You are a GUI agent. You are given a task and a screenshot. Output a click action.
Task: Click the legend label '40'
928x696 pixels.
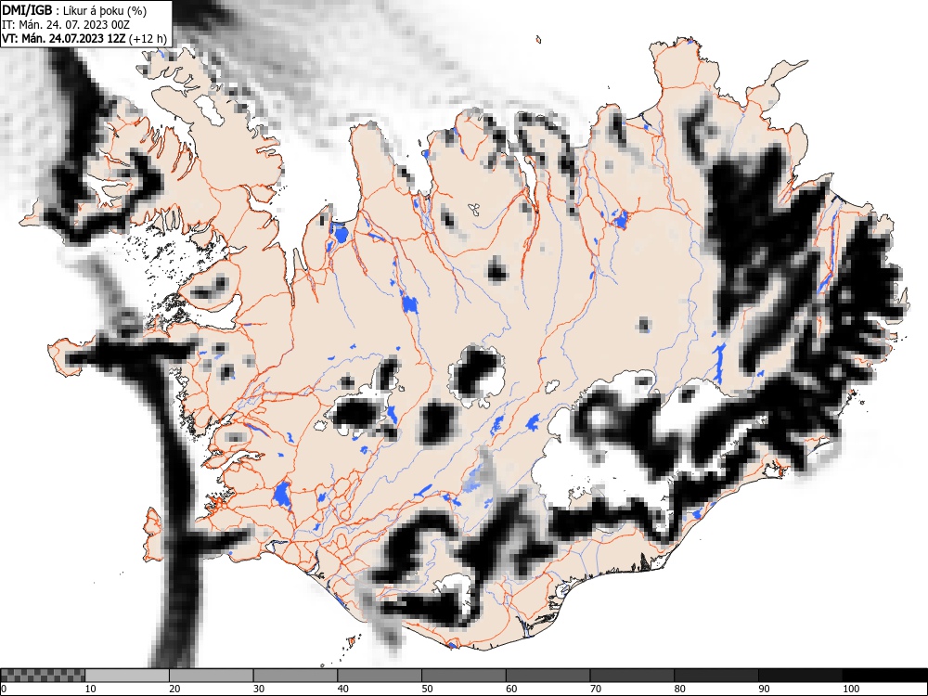point(342,689)
